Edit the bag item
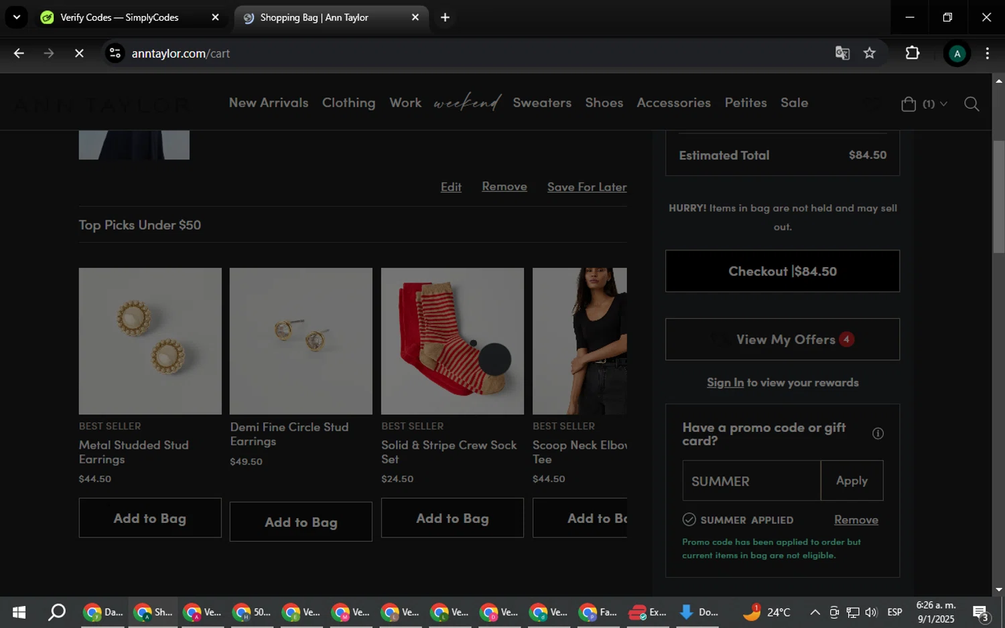Viewport: 1005px width, 628px height. click(451, 187)
